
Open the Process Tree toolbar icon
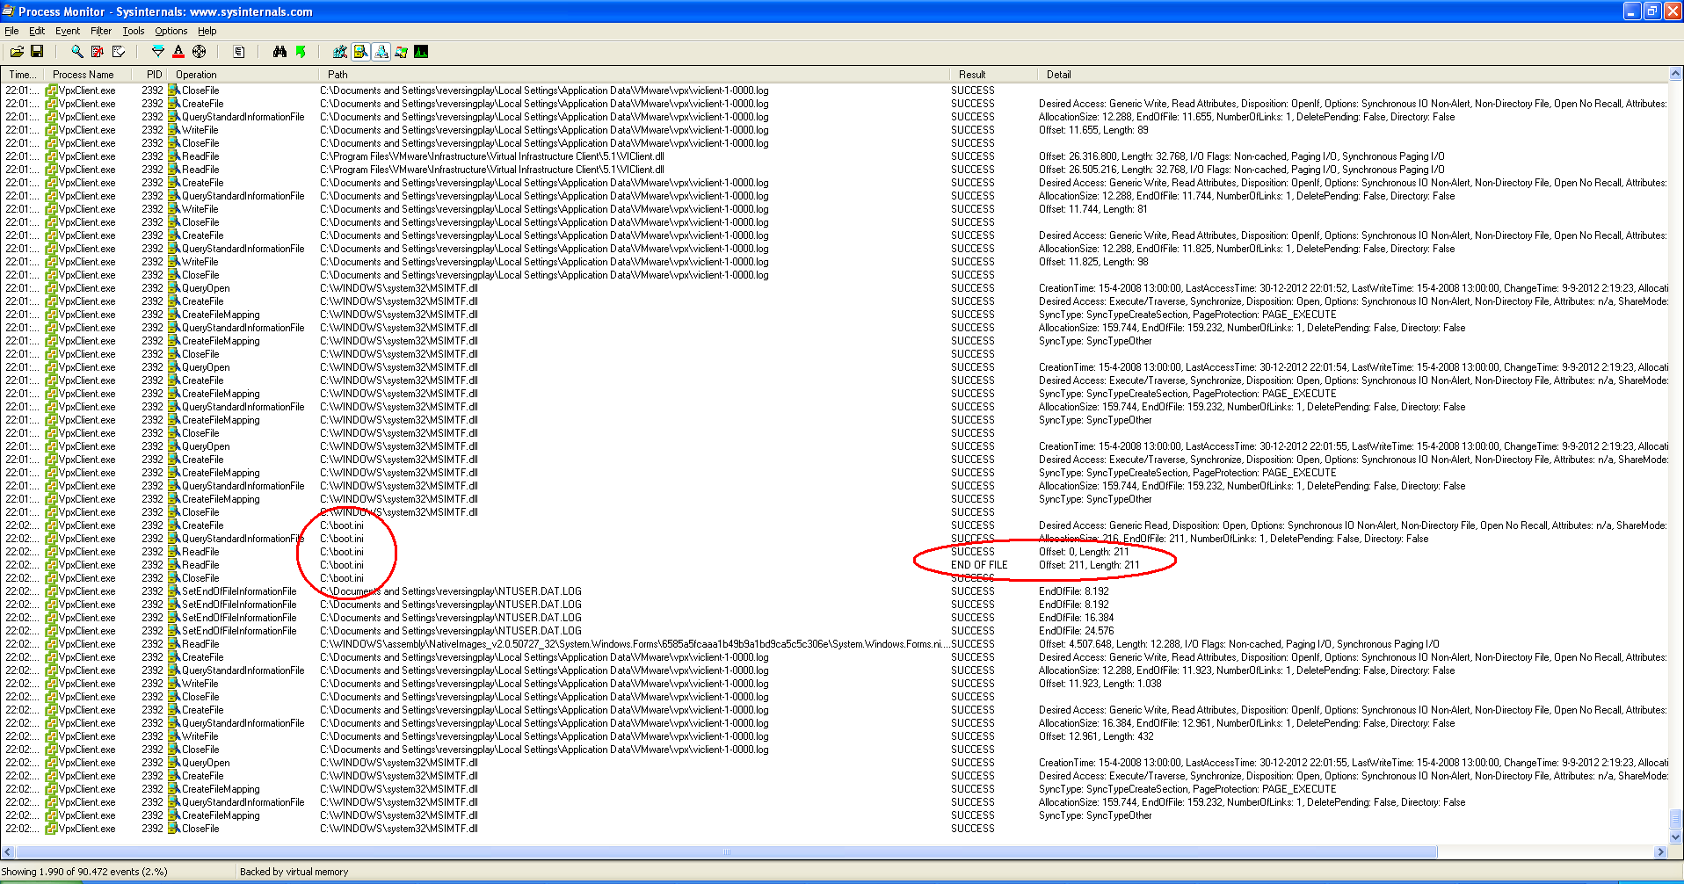click(239, 52)
